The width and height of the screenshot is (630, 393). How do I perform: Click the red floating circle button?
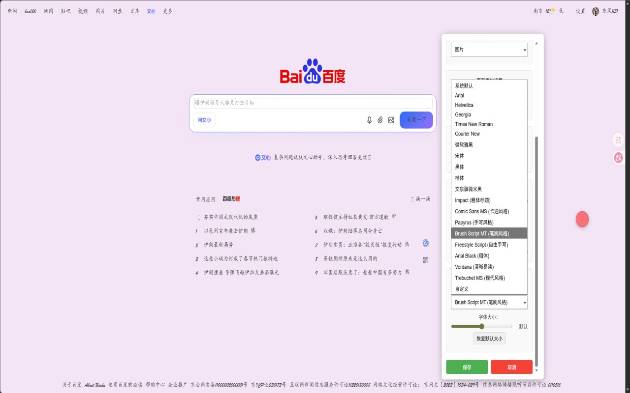(x=582, y=219)
